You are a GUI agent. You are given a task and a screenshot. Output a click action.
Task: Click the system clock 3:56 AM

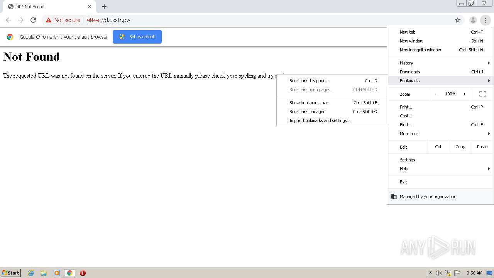coord(474,273)
